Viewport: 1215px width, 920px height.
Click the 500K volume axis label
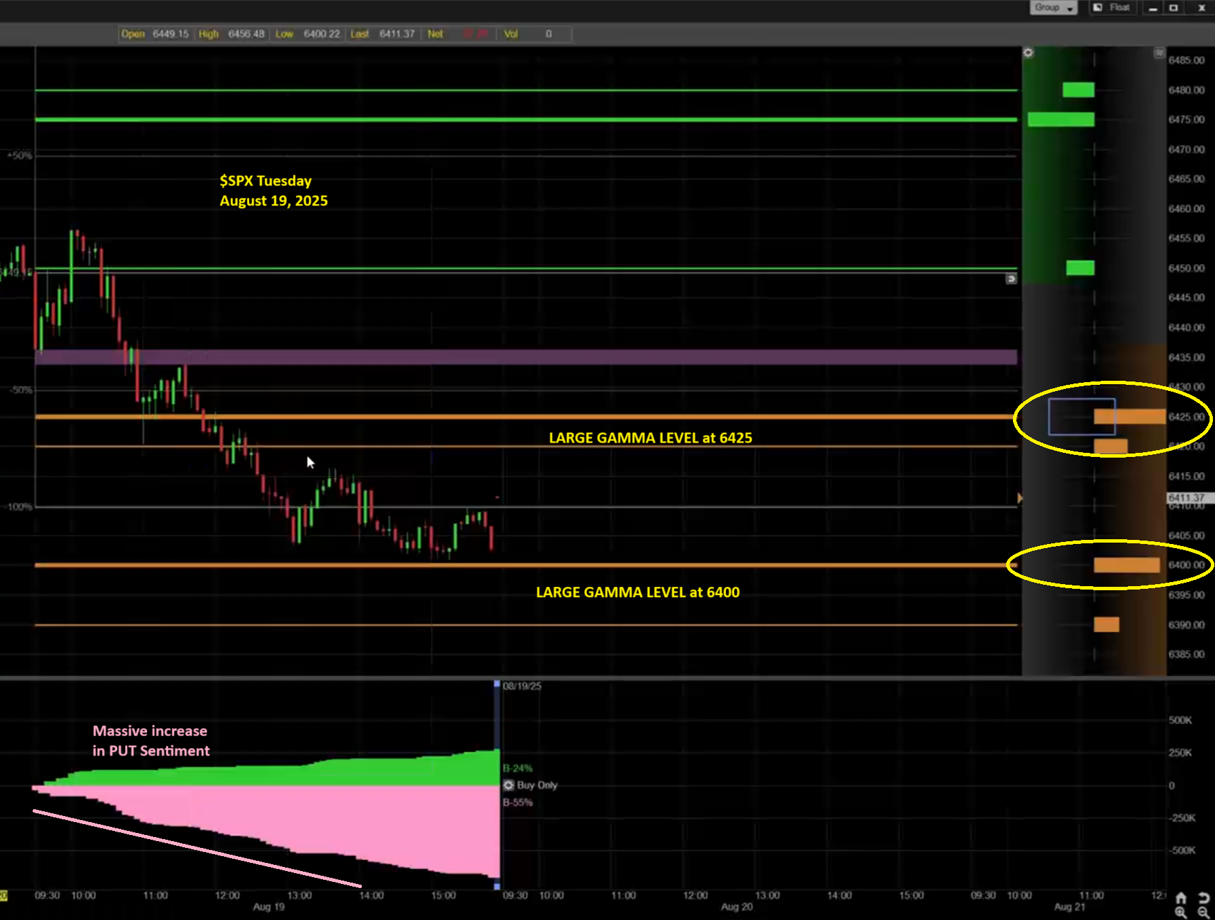coord(1180,720)
